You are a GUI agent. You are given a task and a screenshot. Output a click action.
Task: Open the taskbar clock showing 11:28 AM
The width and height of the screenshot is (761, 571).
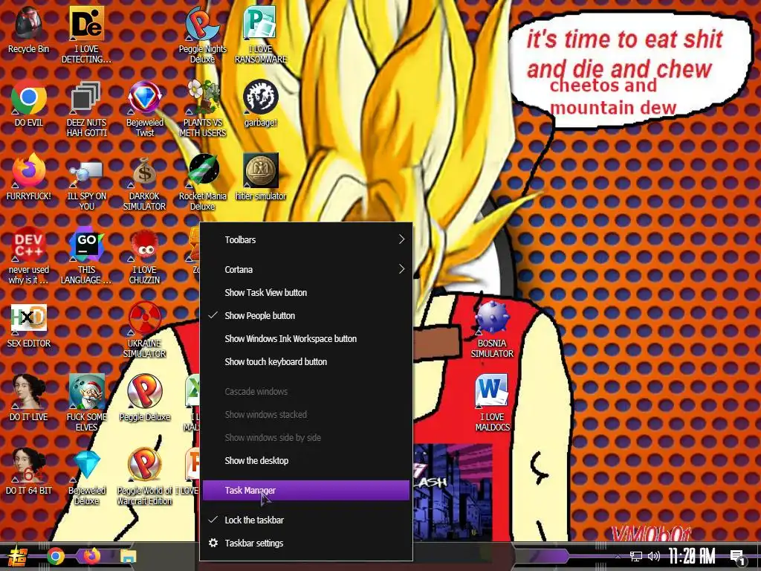(x=692, y=556)
